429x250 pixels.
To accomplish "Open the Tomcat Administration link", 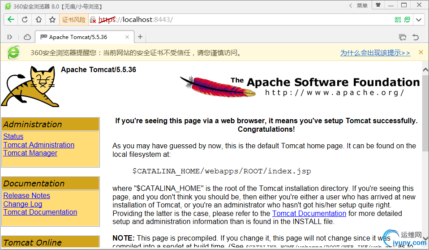I will (39, 145).
